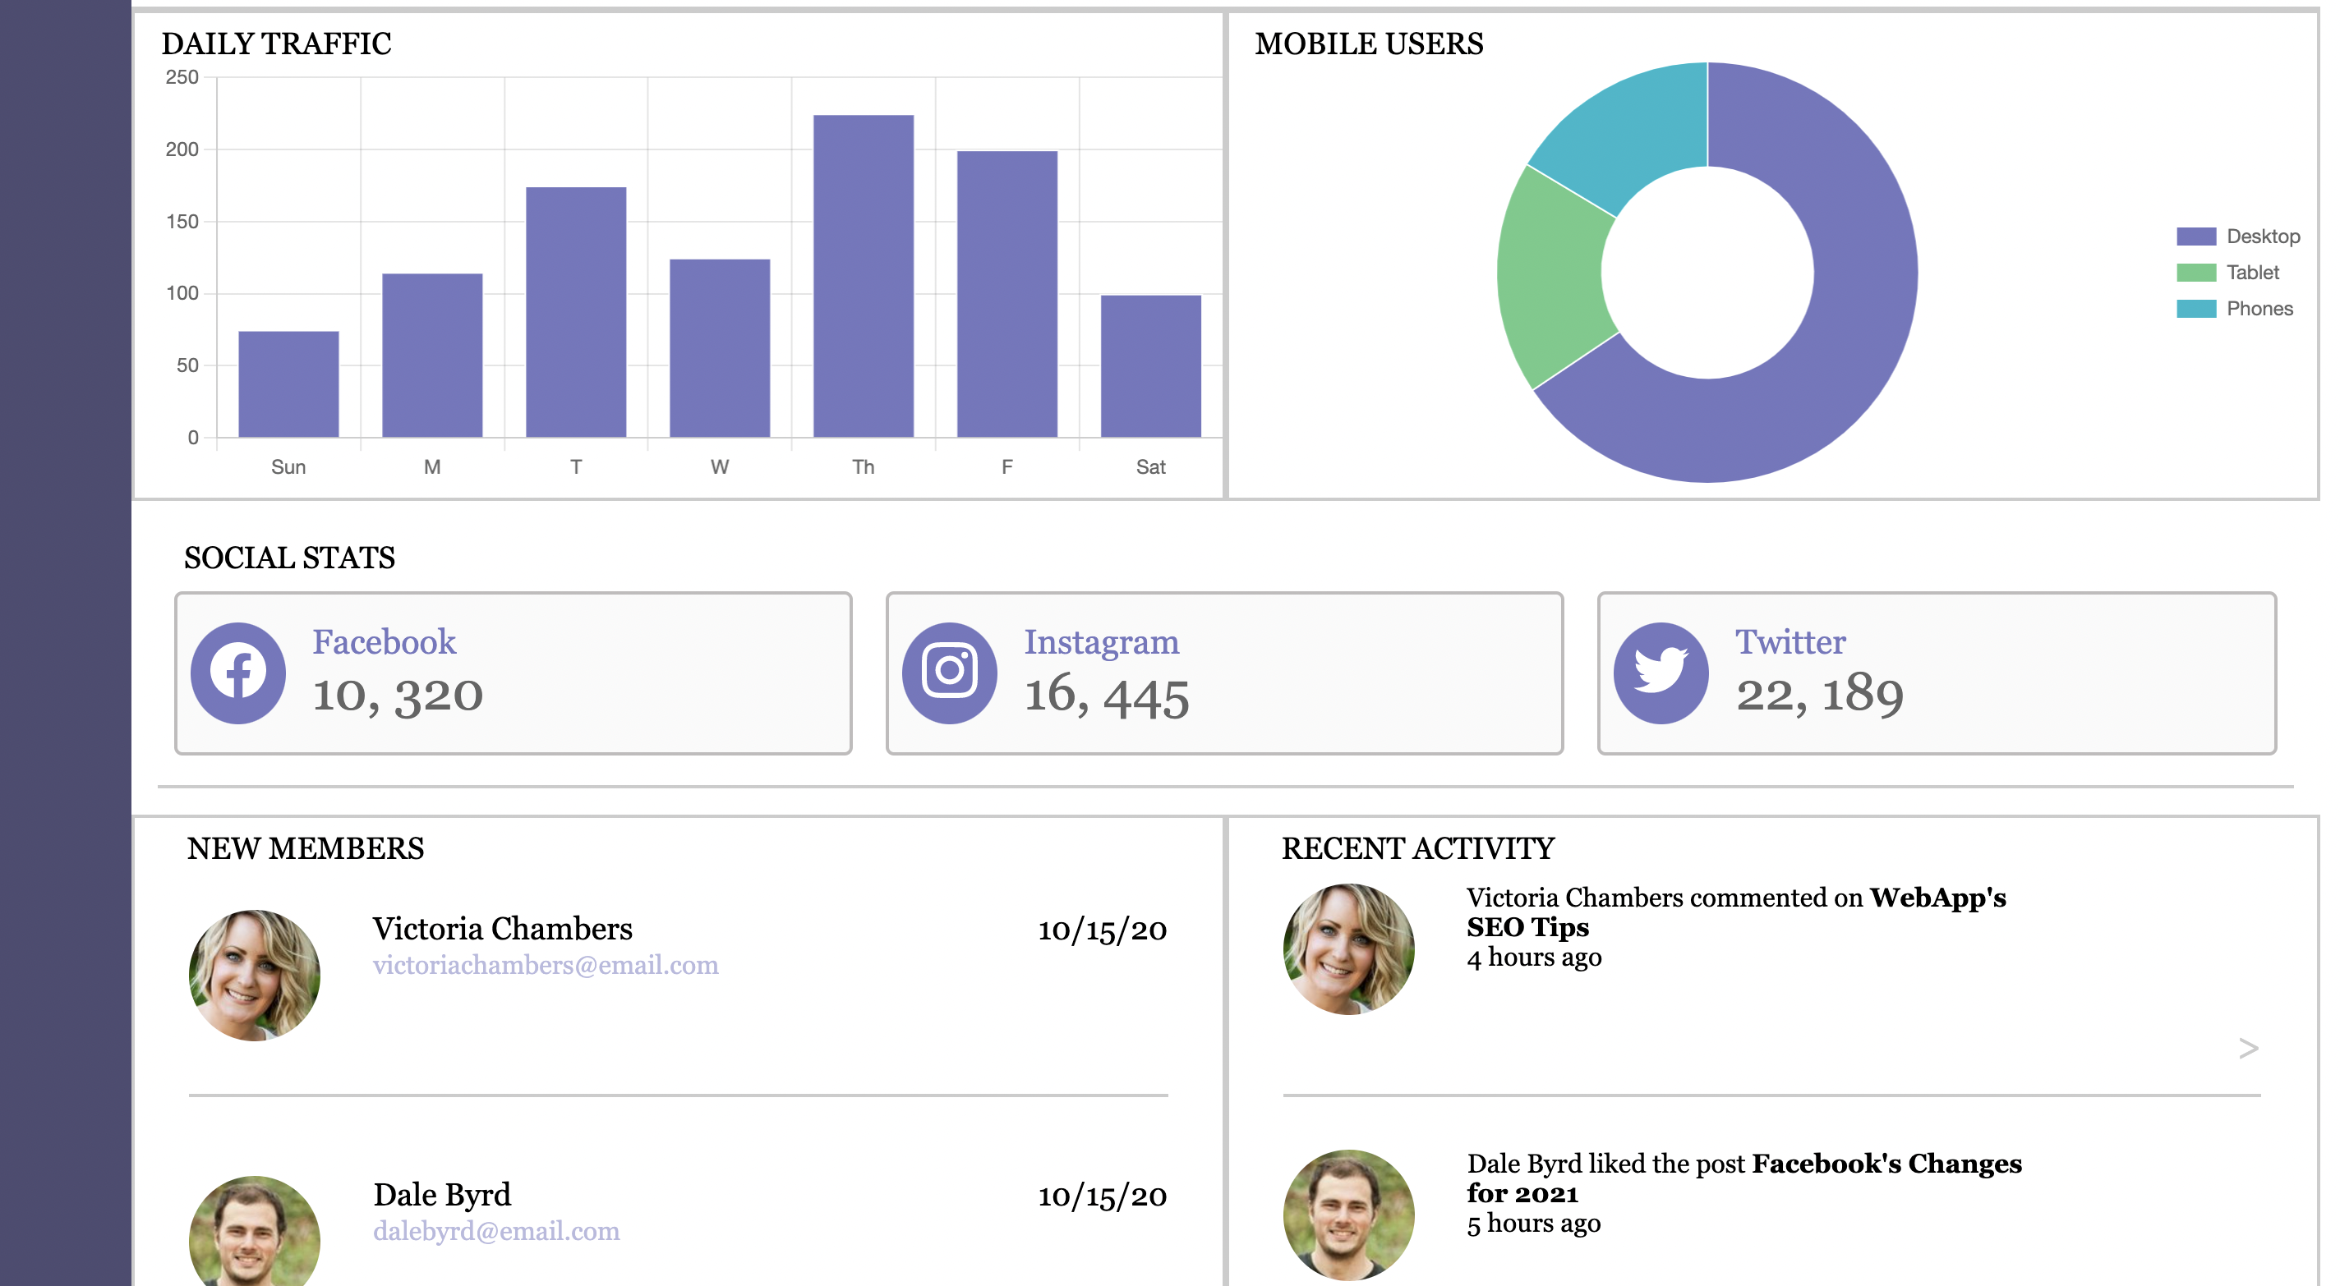Click the Thursday bar in Daily Traffic

click(863, 276)
